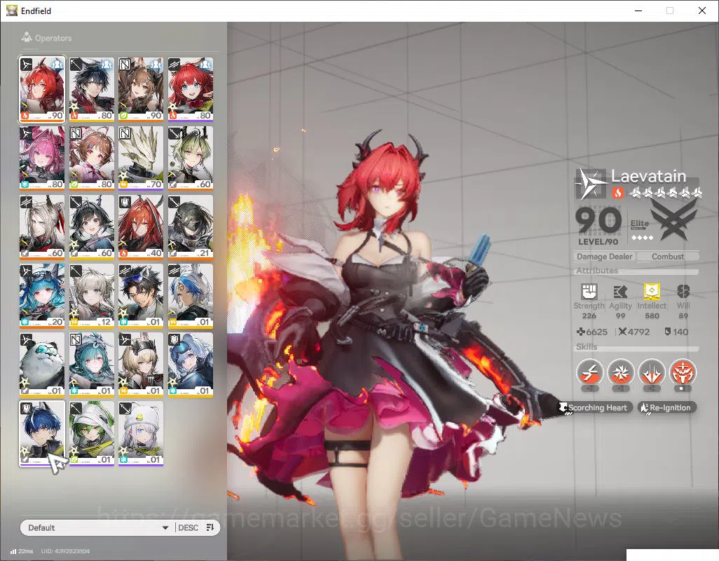Click the network ping 22ms indicator

pyautogui.click(x=22, y=551)
